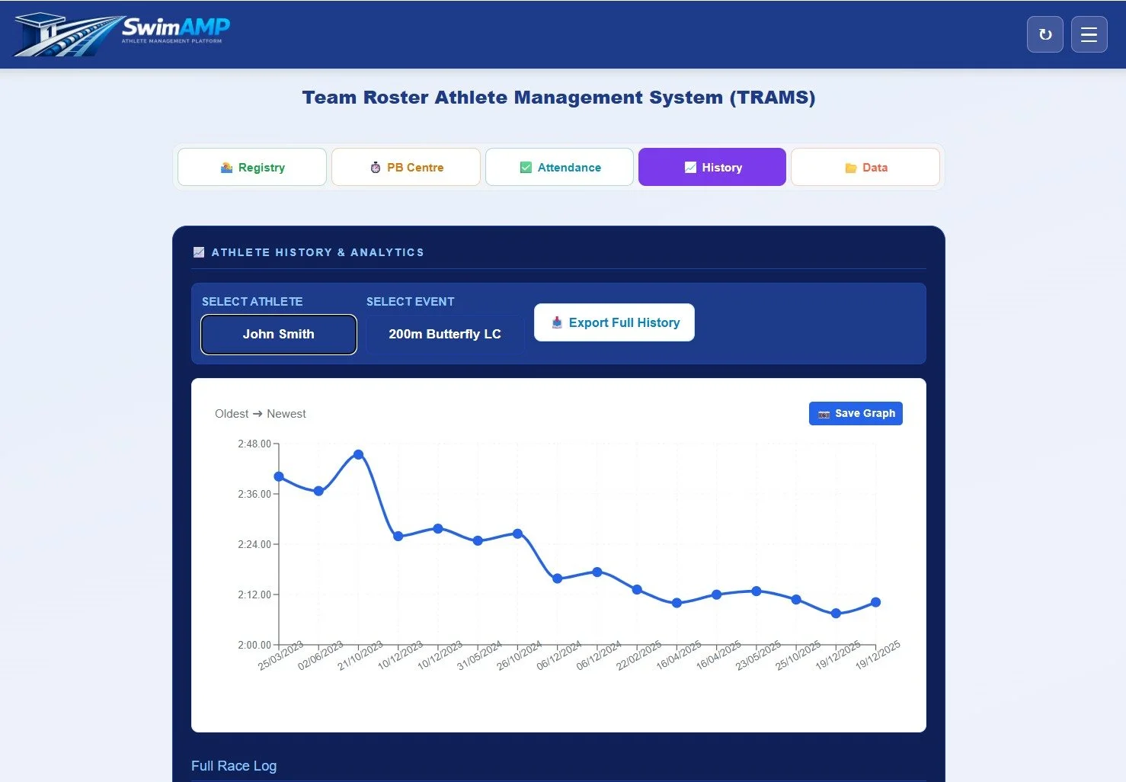Click Export Full History button
The image size is (1126, 782).
point(614,322)
